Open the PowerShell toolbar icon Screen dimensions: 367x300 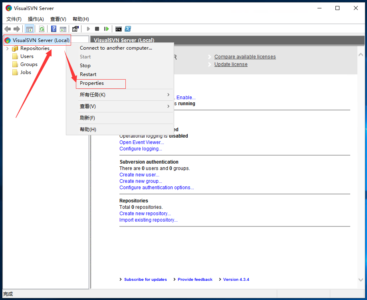(x=128, y=29)
